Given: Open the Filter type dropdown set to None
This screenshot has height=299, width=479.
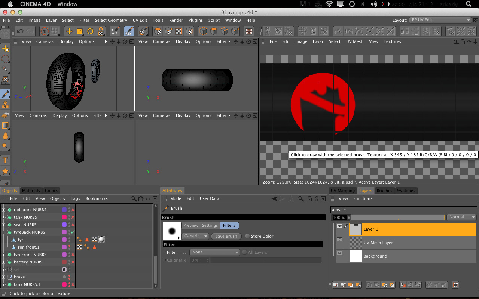Looking at the screenshot, I should click(x=214, y=252).
